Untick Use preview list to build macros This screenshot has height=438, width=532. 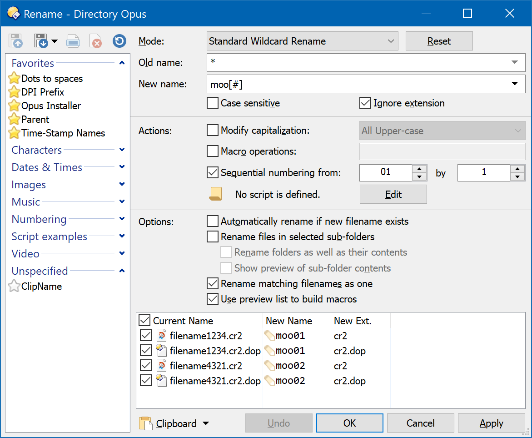(x=213, y=299)
